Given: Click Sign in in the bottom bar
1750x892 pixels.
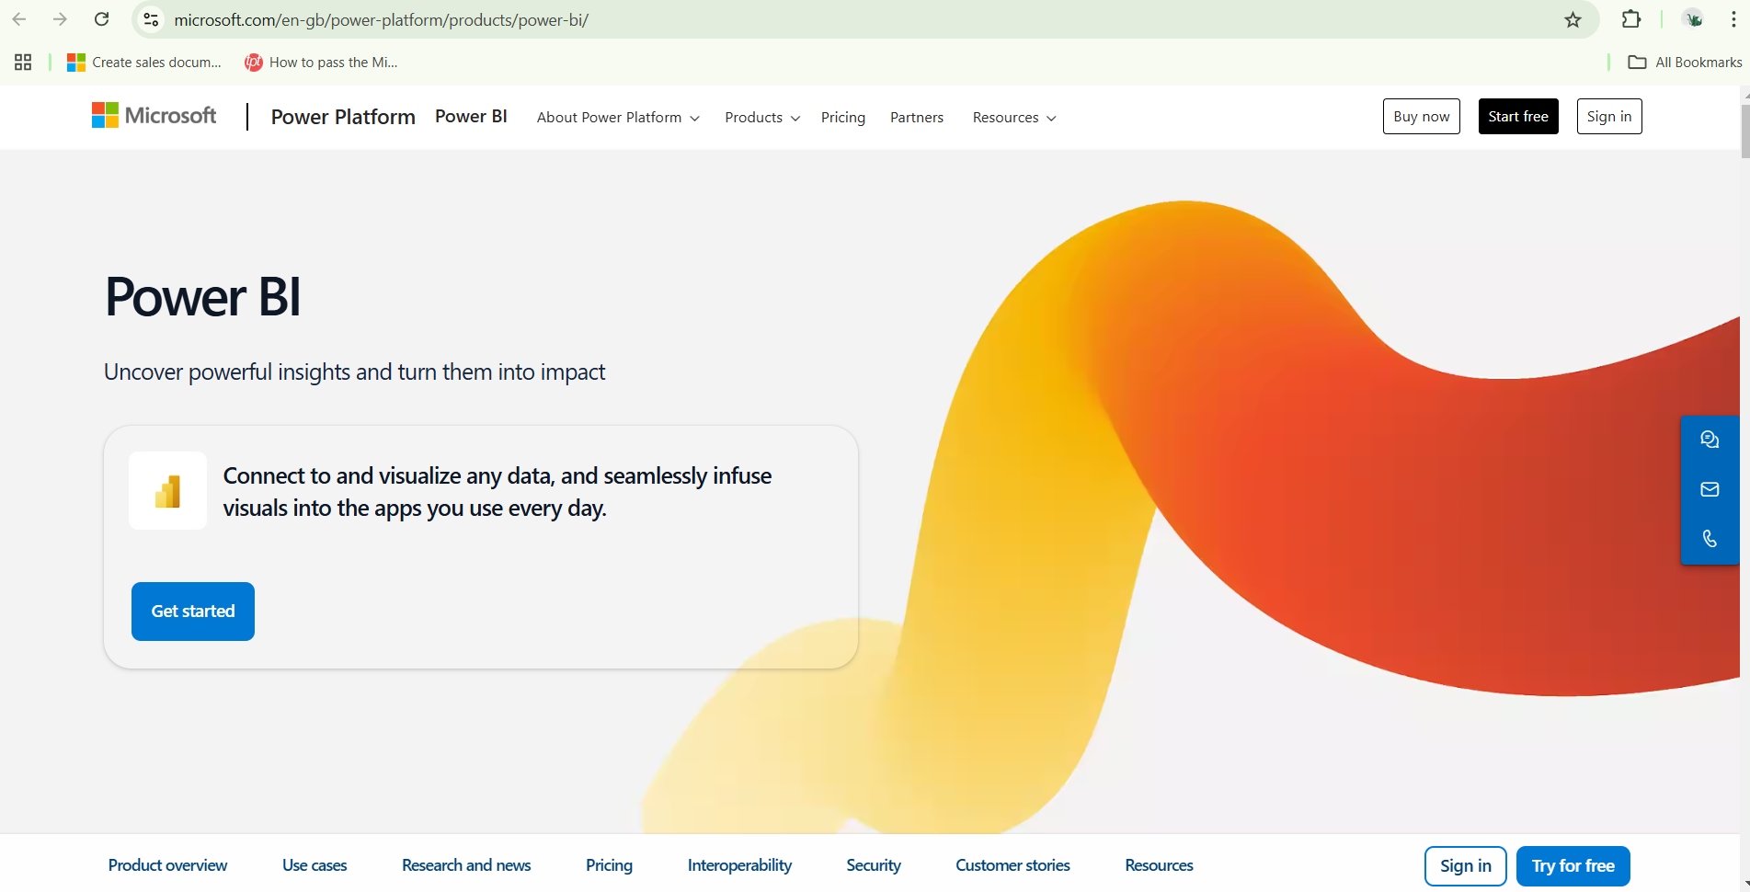Looking at the screenshot, I should coord(1466,866).
